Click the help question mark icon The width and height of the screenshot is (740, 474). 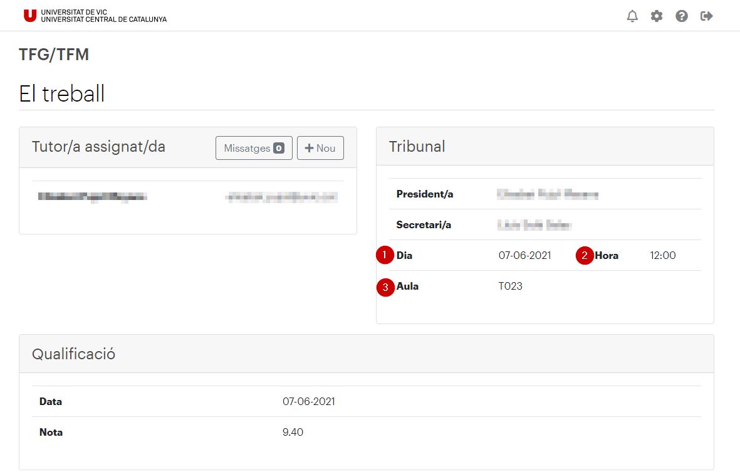[682, 16]
